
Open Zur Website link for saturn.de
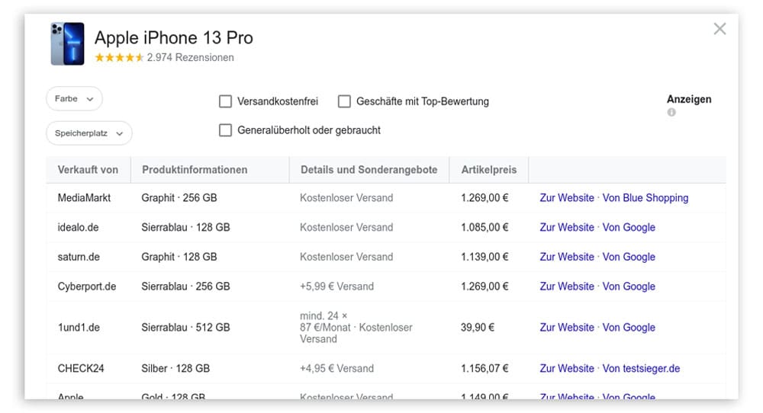(567, 257)
